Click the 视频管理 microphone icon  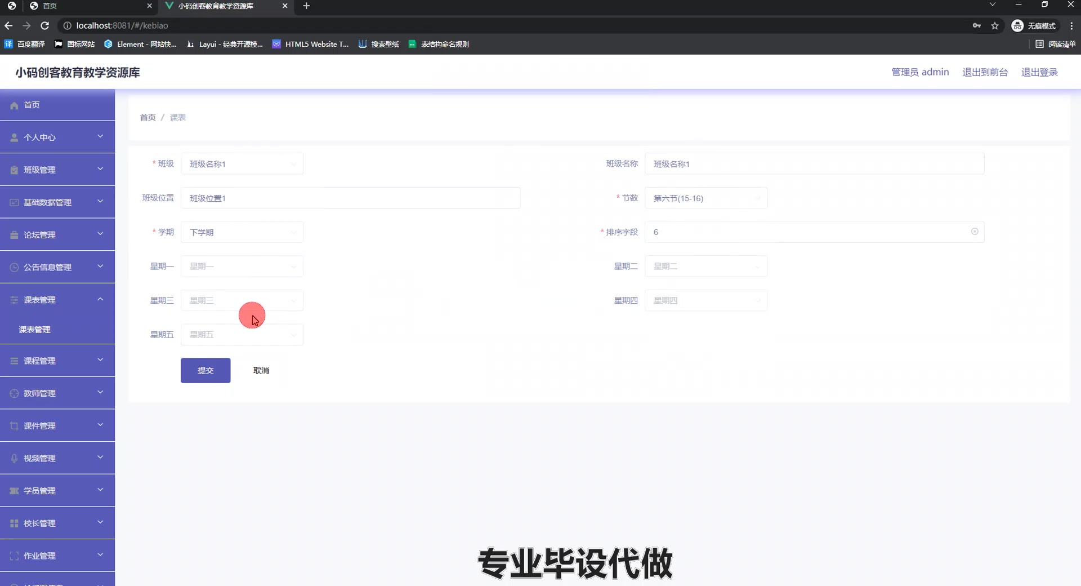pos(14,459)
